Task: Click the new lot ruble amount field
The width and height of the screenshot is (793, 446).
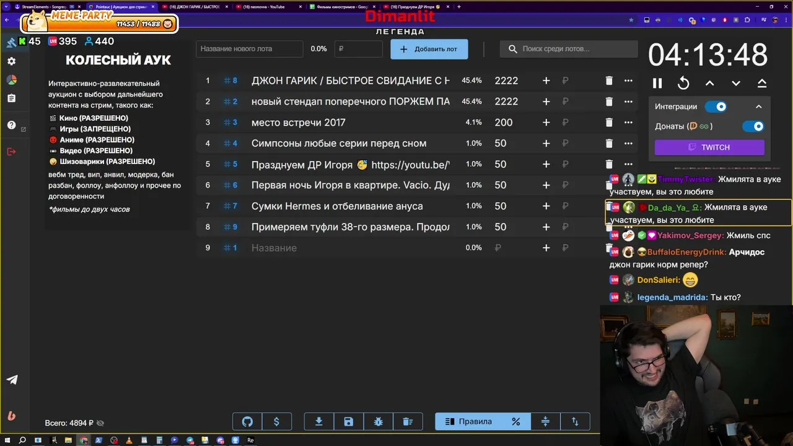Action: [x=358, y=49]
